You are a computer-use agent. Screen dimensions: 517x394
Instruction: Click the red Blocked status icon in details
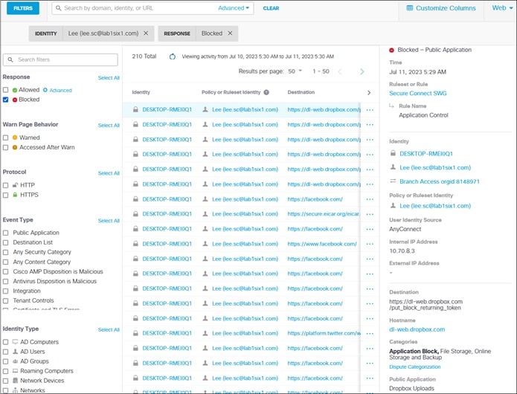click(392, 50)
